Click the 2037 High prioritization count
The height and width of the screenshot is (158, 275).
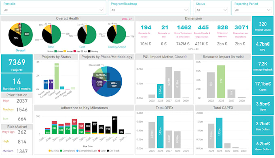coord(22,101)
